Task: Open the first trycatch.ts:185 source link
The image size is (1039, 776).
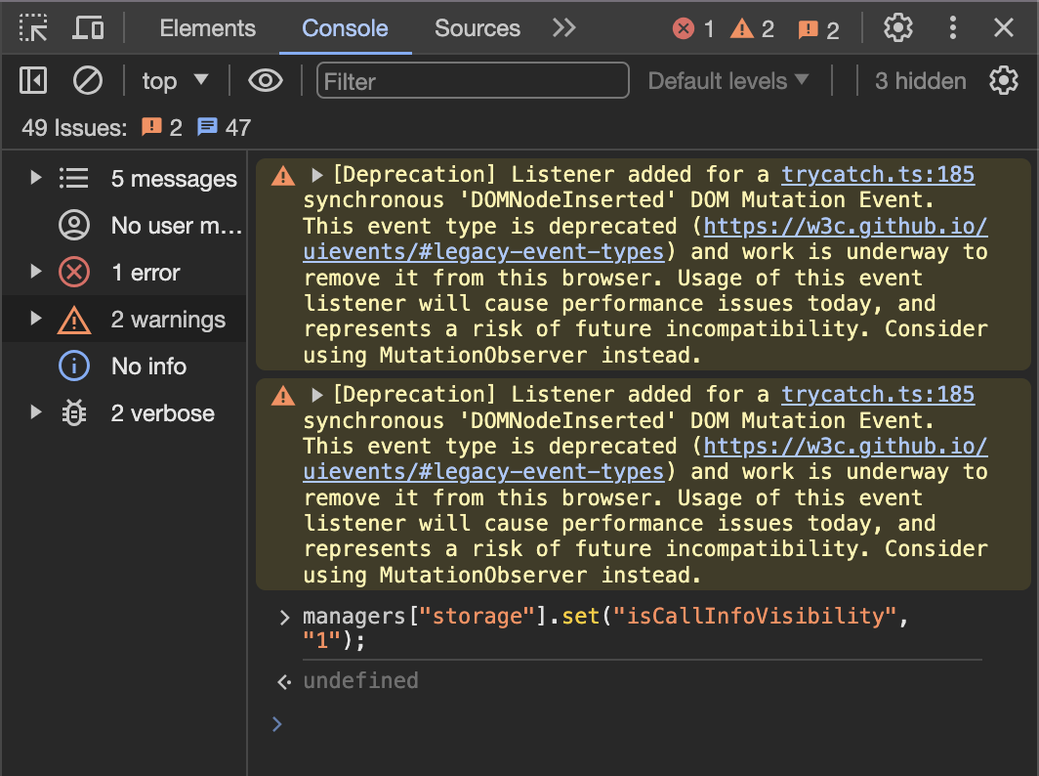Action: [877, 175]
